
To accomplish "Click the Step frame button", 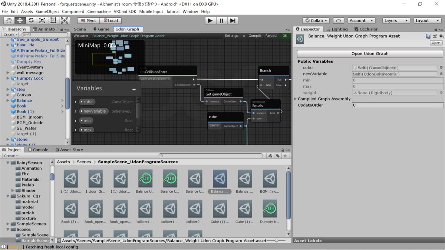I will pos(233,21).
